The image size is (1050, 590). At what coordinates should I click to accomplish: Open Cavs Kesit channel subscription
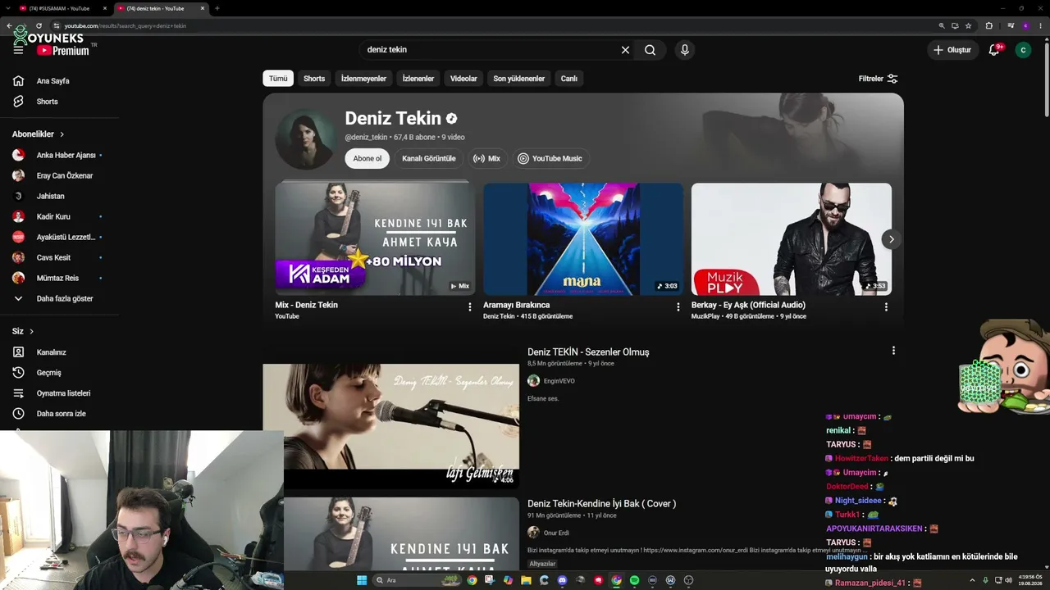click(x=54, y=257)
